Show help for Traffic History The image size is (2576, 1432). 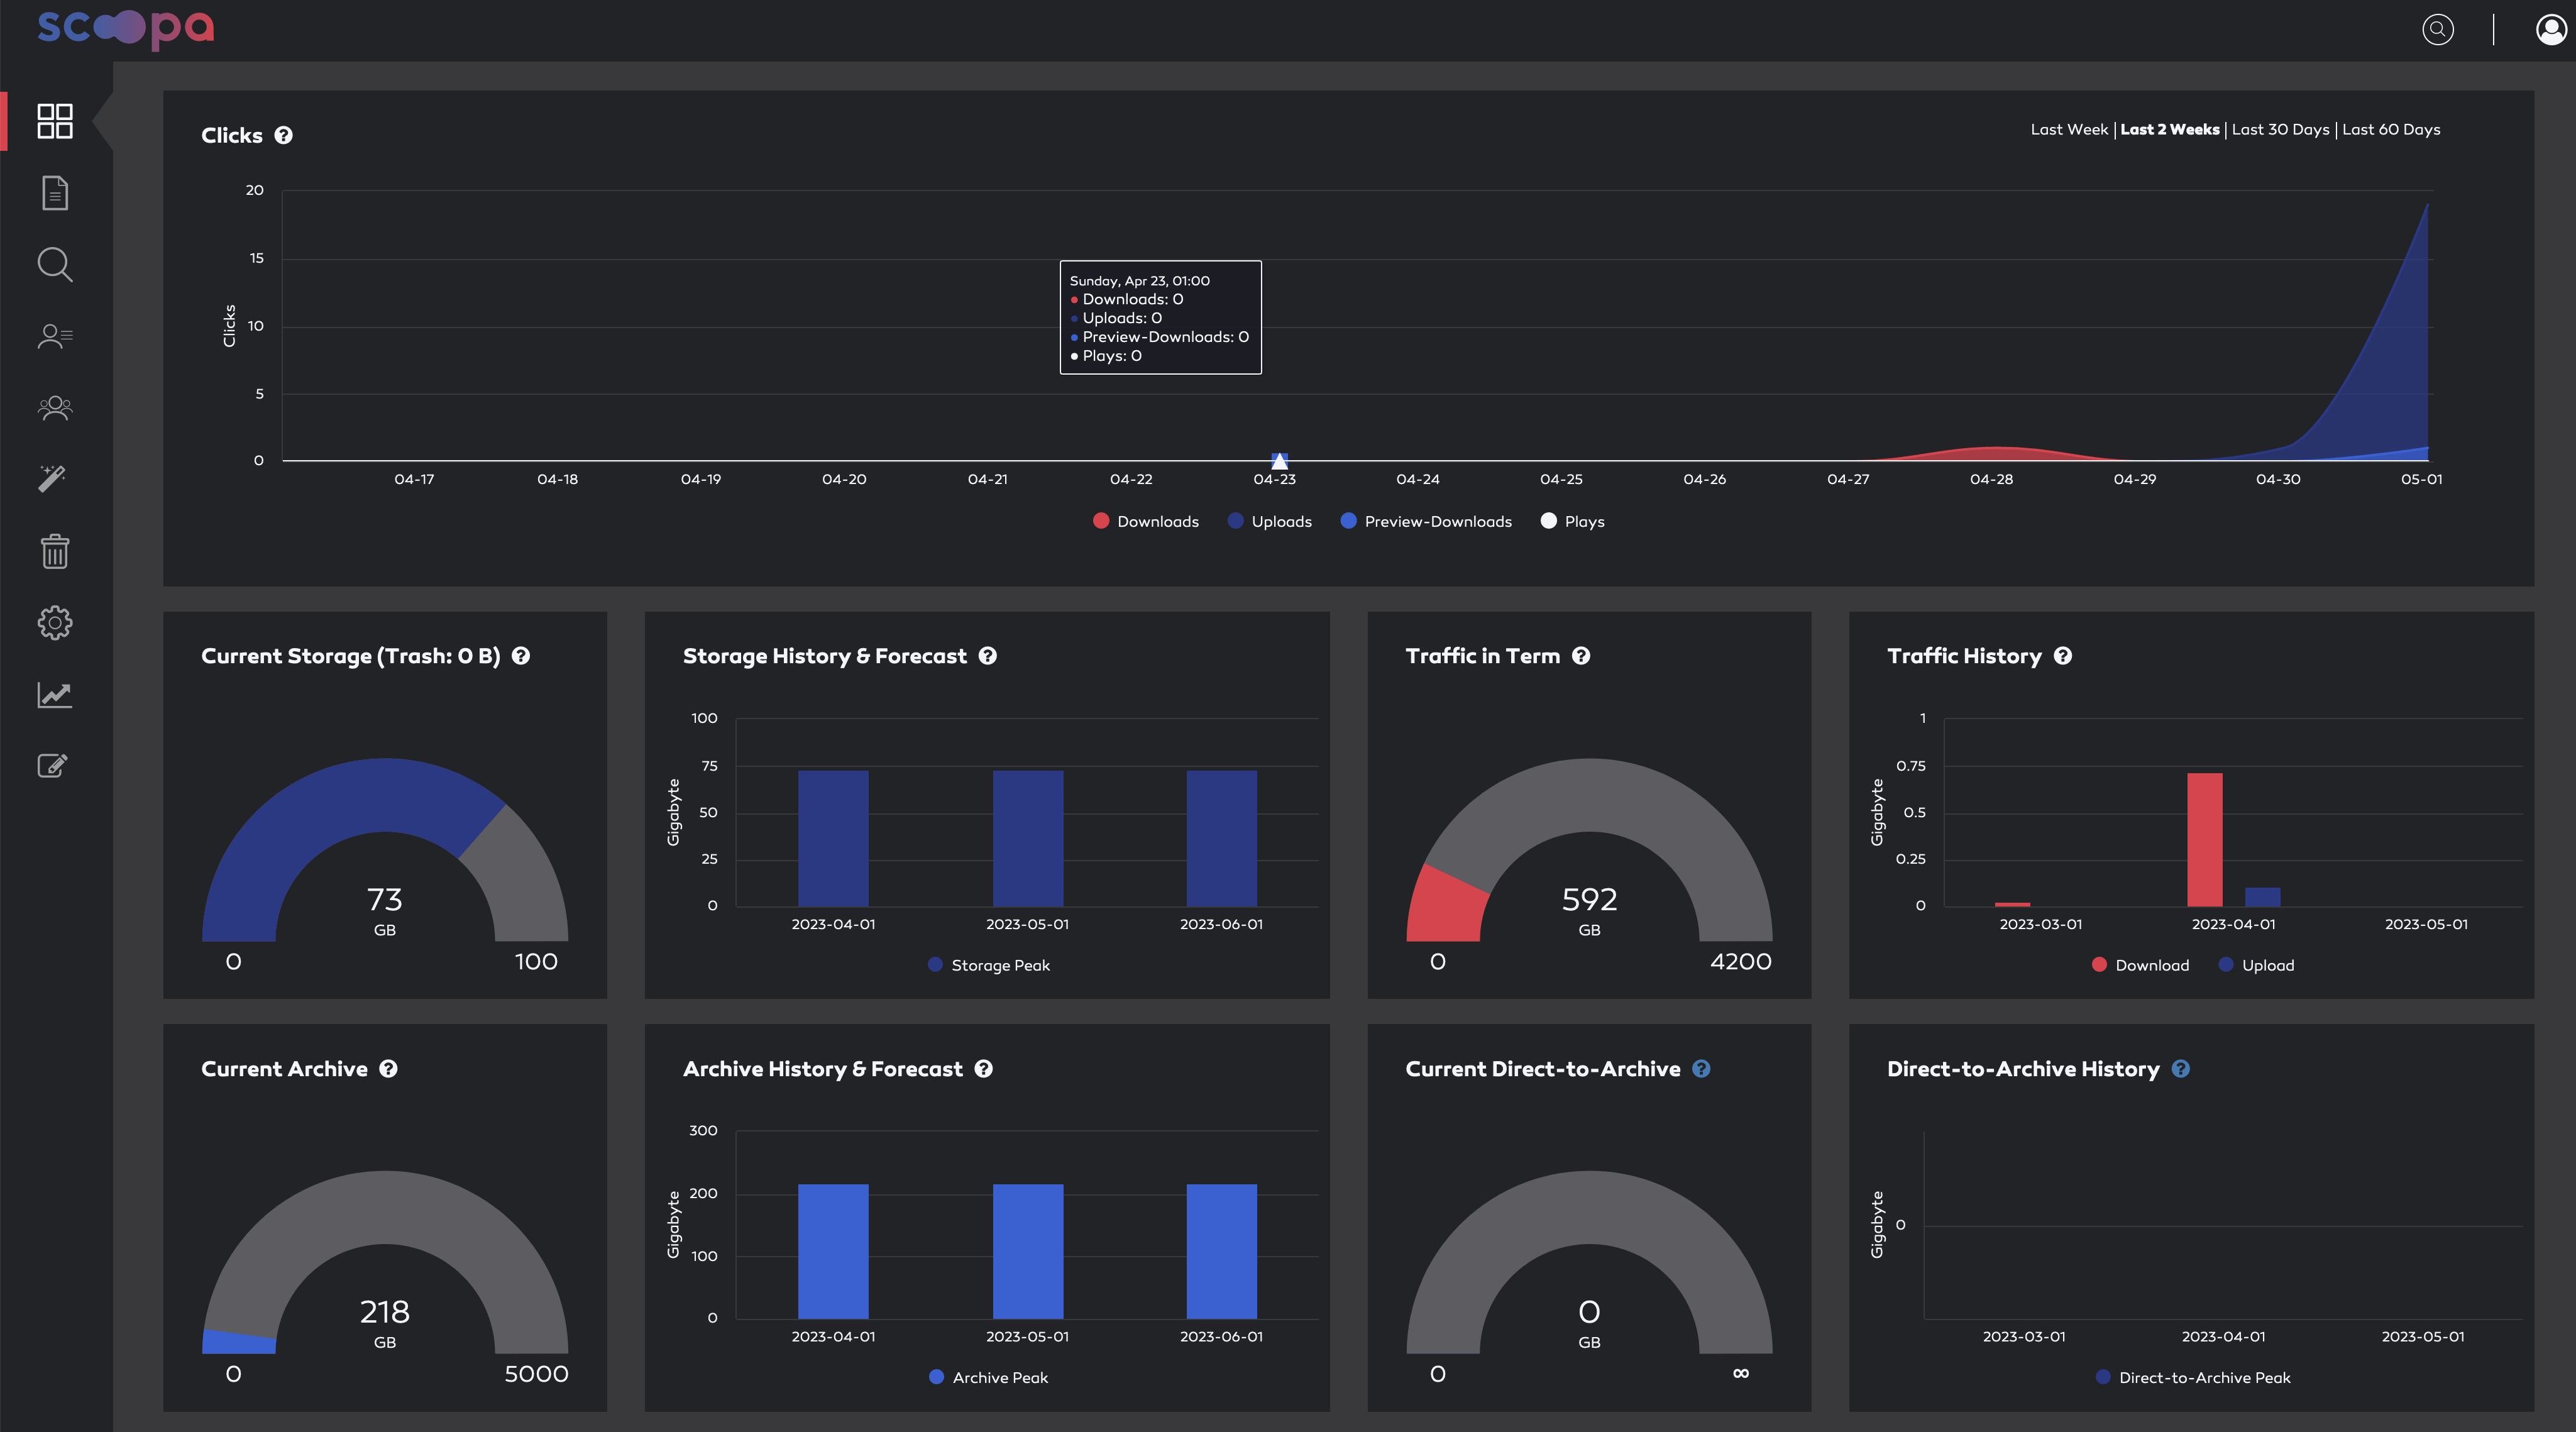2063,656
